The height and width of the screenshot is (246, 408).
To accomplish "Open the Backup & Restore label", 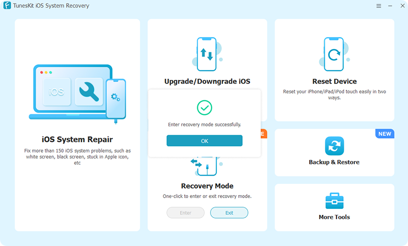I will pyautogui.click(x=334, y=162).
